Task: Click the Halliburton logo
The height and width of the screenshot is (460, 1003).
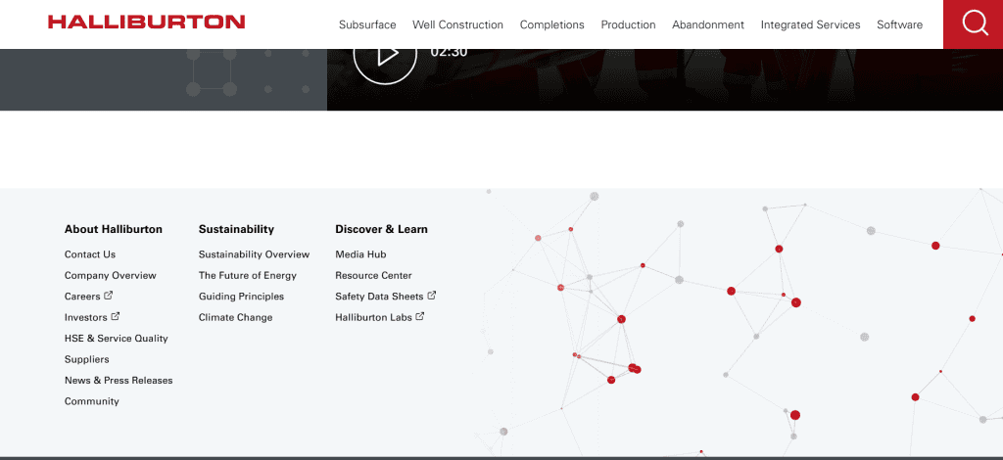Action: click(146, 23)
